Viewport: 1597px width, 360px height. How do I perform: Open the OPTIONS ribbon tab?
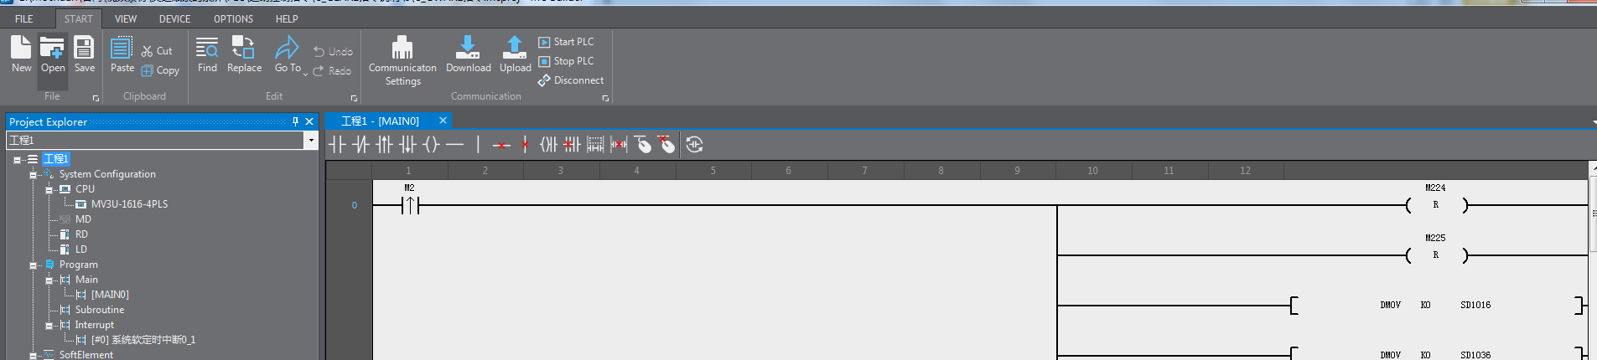[x=233, y=18]
